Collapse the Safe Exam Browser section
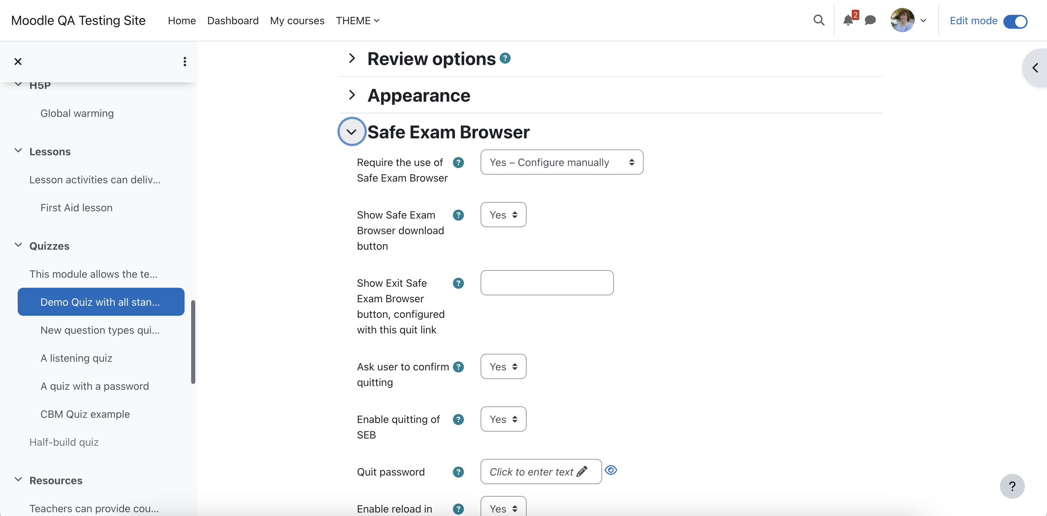Viewport: 1047px width, 516px height. 351,131
